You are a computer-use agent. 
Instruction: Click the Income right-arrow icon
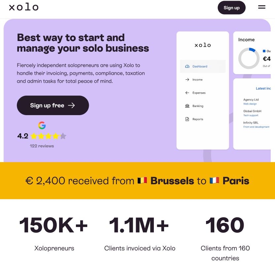point(187,80)
